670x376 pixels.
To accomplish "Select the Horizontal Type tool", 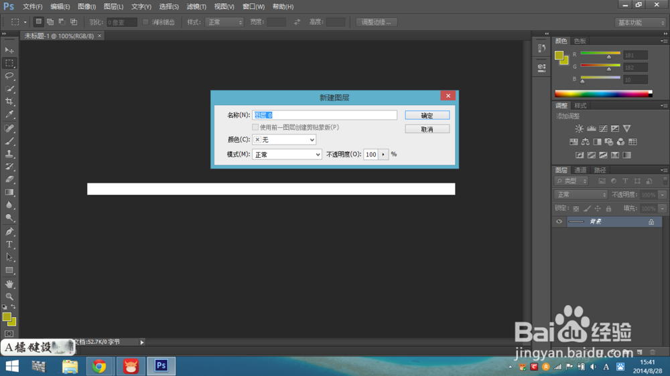I will point(9,244).
